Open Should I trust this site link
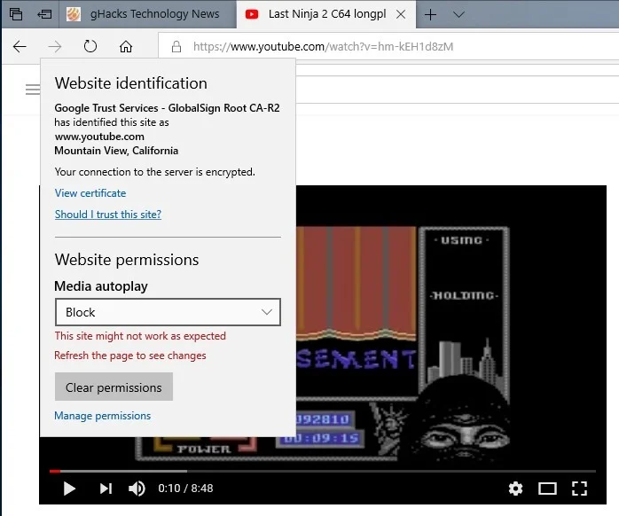This screenshot has width=619, height=516. 108,215
